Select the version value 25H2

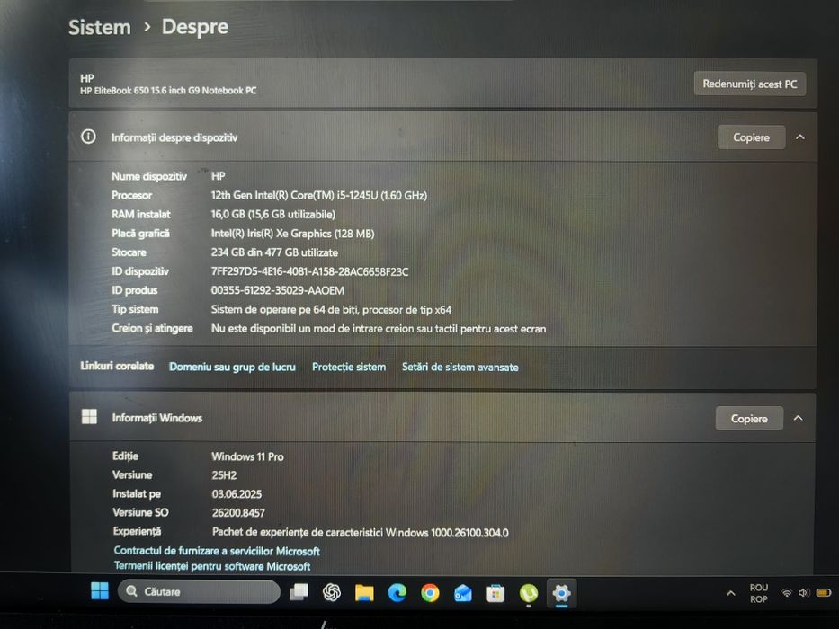(224, 475)
